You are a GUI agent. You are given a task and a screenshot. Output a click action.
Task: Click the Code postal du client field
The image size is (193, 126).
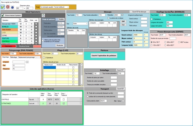(x=104, y=101)
